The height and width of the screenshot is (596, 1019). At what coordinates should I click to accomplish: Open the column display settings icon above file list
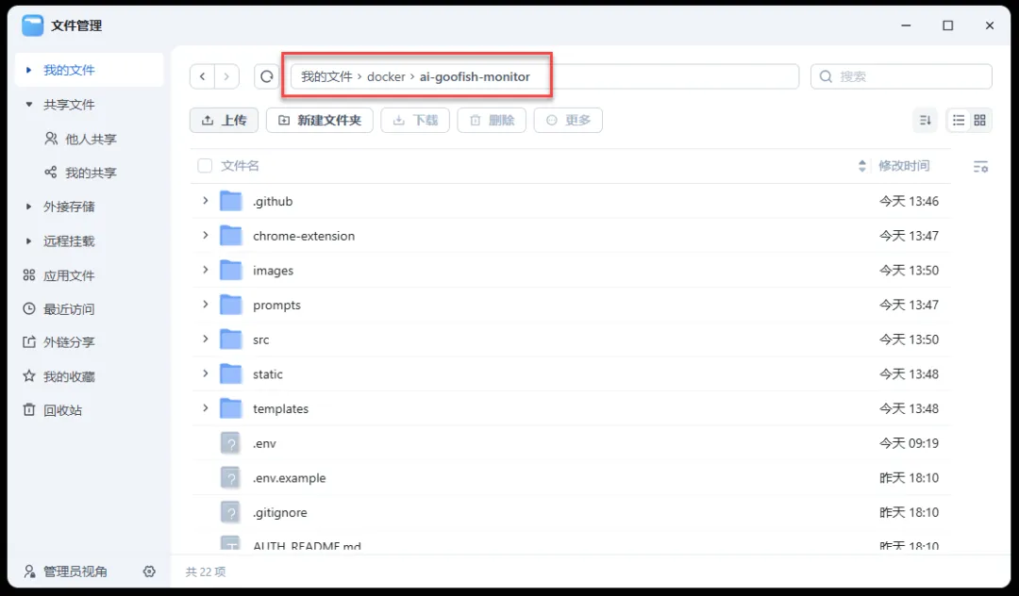pos(980,165)
